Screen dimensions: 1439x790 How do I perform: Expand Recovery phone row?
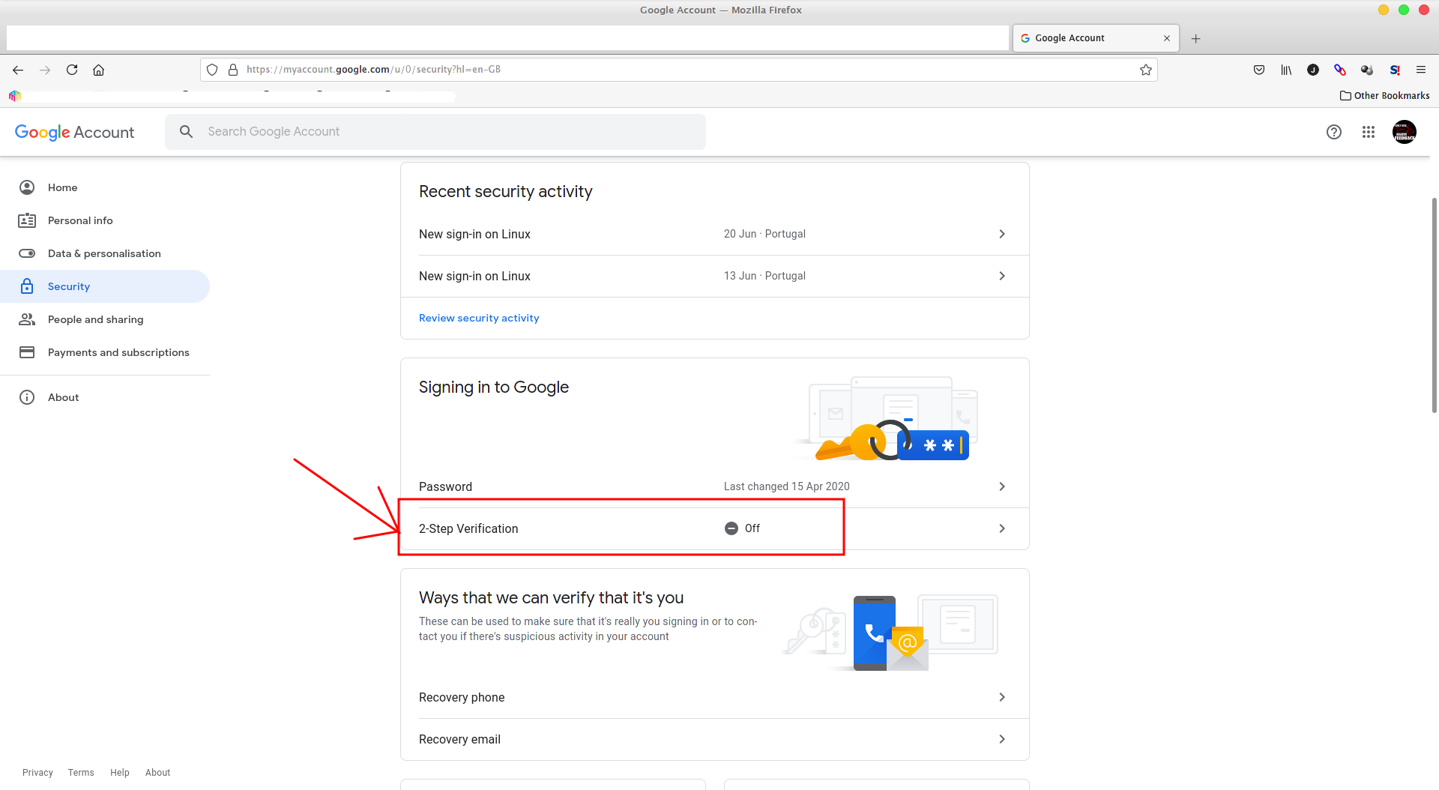pos(712,697)
